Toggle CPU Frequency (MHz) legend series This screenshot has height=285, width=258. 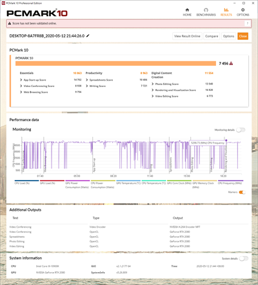230,182
